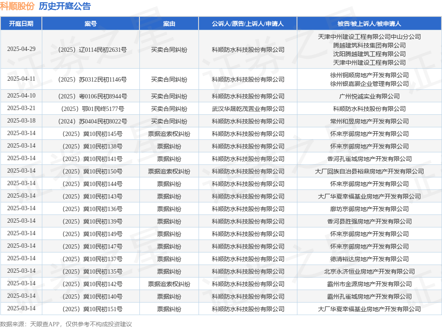Click 票据追索权纠纷 in 冀10民初142号 row

tap(169, 284)
